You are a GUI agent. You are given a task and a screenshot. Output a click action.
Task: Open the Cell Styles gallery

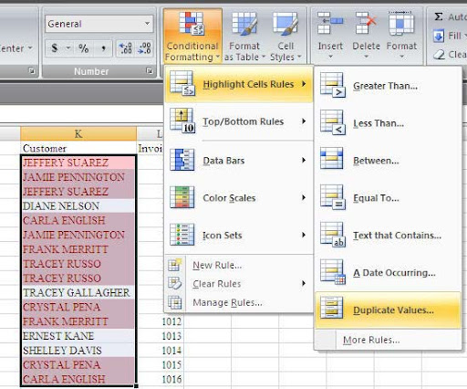tap(285, 36)
